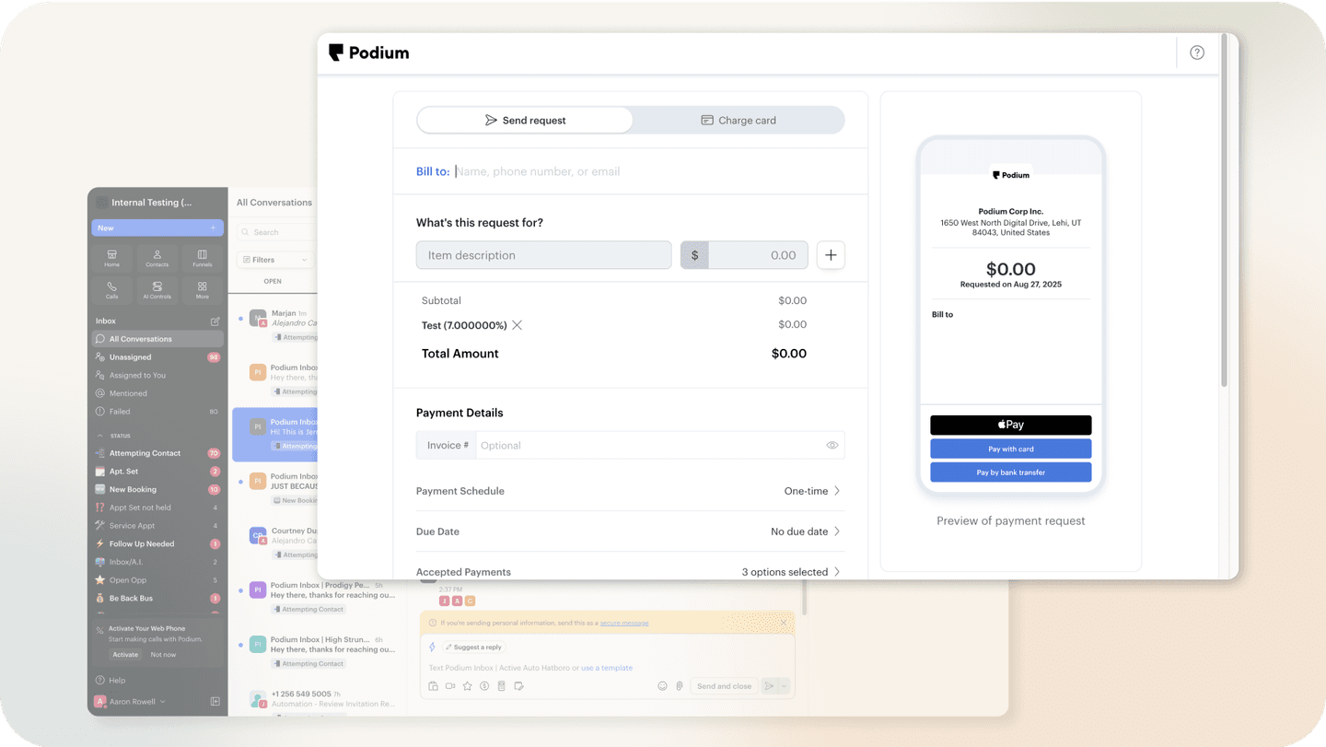Select the Funnels icon
The height and width of the screenshot is (747, 1326).
point(202,258)
